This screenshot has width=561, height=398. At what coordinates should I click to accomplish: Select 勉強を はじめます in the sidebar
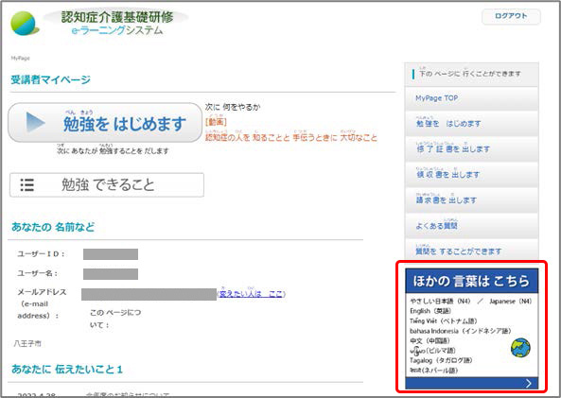coord(471,124)
